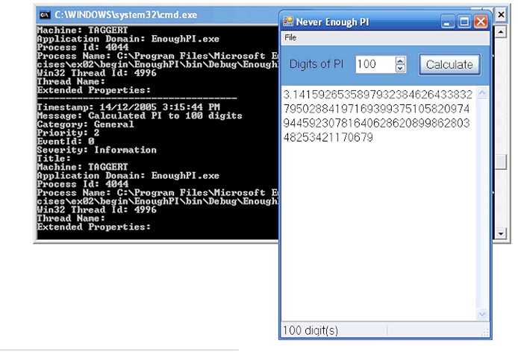Image resolution: width=518 pixels, height=357 pixels.
Task: Click the status bar resize grip
Action: 485,332
